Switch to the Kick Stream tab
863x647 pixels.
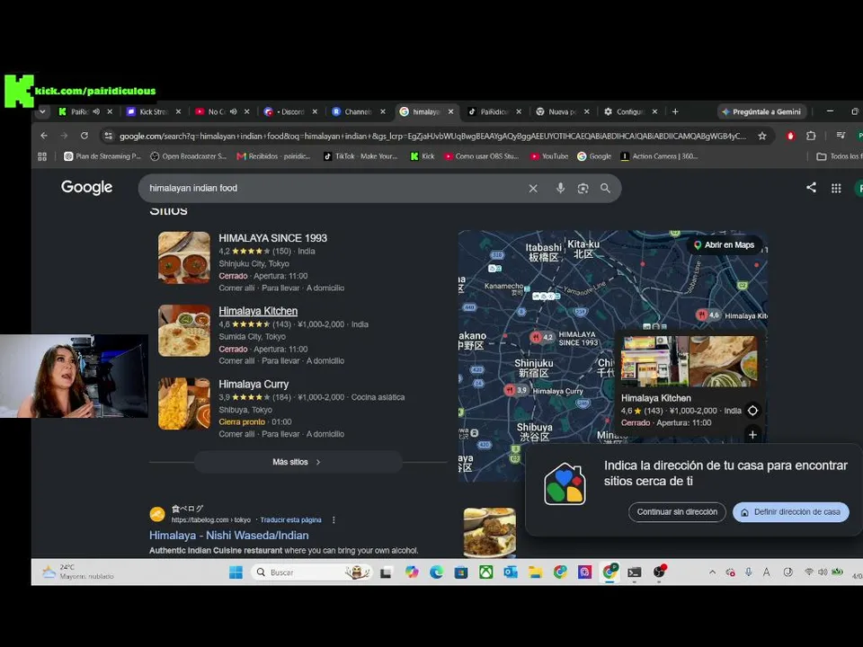[154, 111]
